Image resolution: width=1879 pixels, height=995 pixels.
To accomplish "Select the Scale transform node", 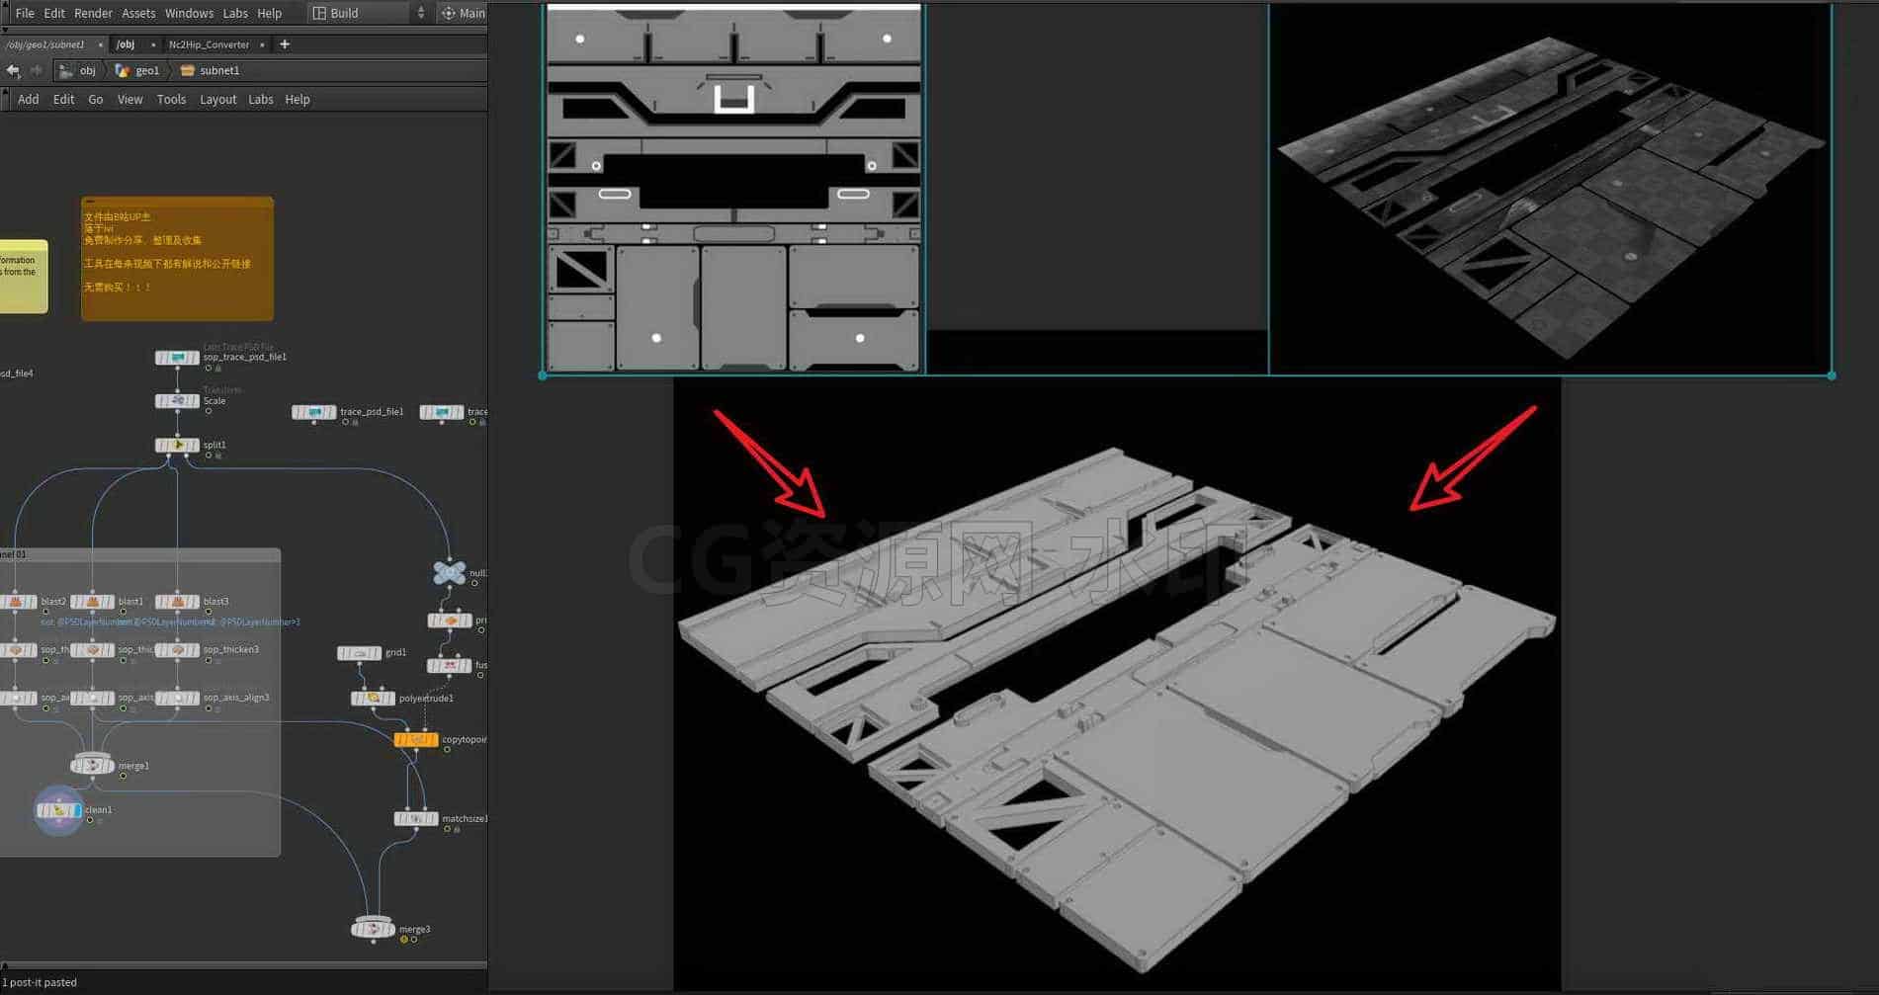I will (177, 400).
